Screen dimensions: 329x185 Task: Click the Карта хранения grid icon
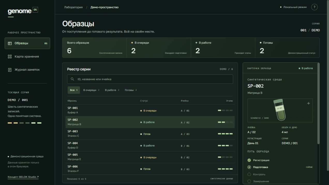coord(10,57)
